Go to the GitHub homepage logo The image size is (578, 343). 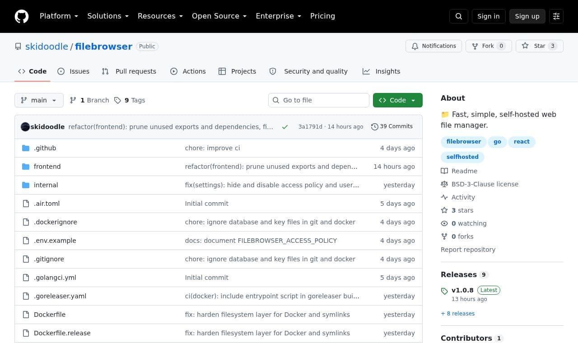click(x=22, y=16)
